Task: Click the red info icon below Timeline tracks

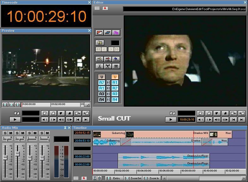Action: [84, 178]
